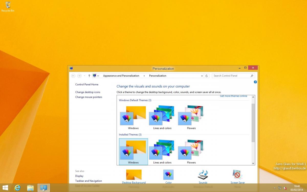
Task: Open File Explorer from the taskbar
Action: tap(30, 188)
